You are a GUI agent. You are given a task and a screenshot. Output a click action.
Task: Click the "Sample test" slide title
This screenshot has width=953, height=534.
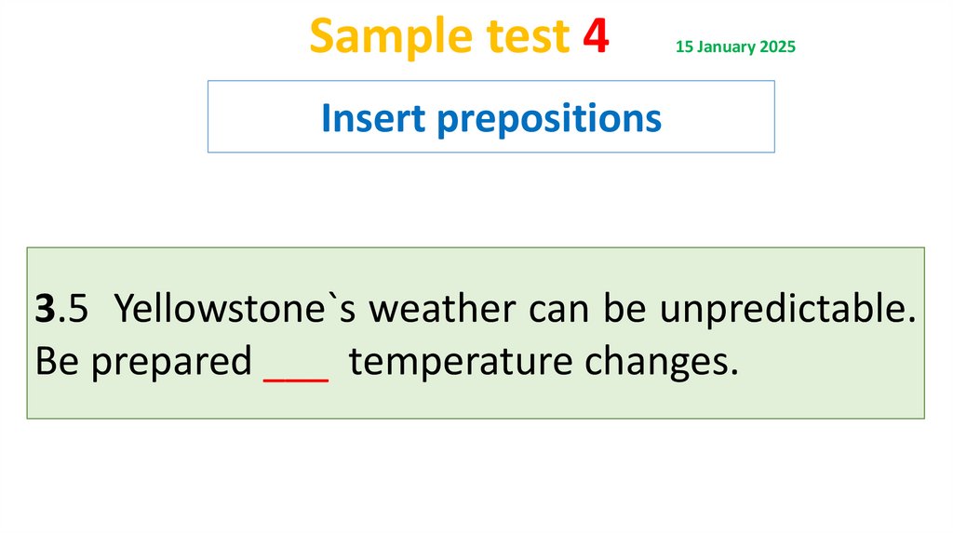coord(437,37)
